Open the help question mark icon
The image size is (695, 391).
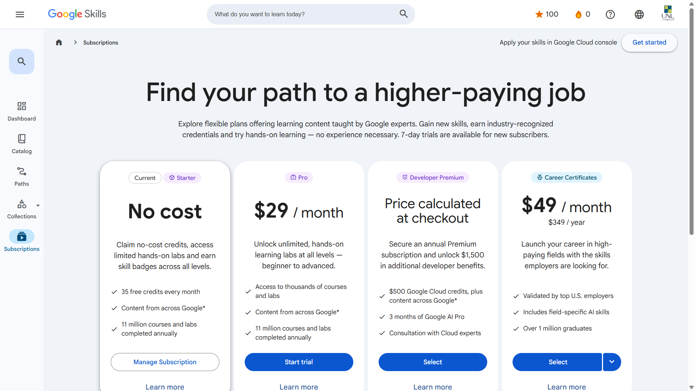(610, 14)
